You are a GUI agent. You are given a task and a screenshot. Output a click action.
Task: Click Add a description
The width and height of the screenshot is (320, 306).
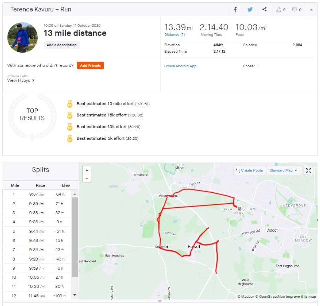(62, 45)
